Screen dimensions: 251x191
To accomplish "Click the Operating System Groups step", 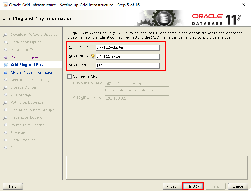I will [32, 110].
